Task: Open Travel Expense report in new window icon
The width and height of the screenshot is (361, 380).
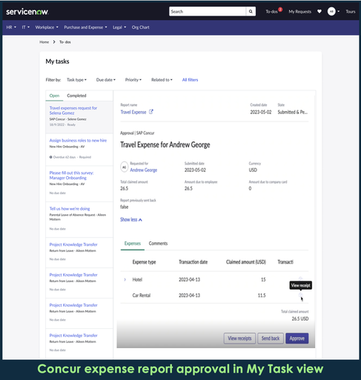Action: tap(151, 112)
